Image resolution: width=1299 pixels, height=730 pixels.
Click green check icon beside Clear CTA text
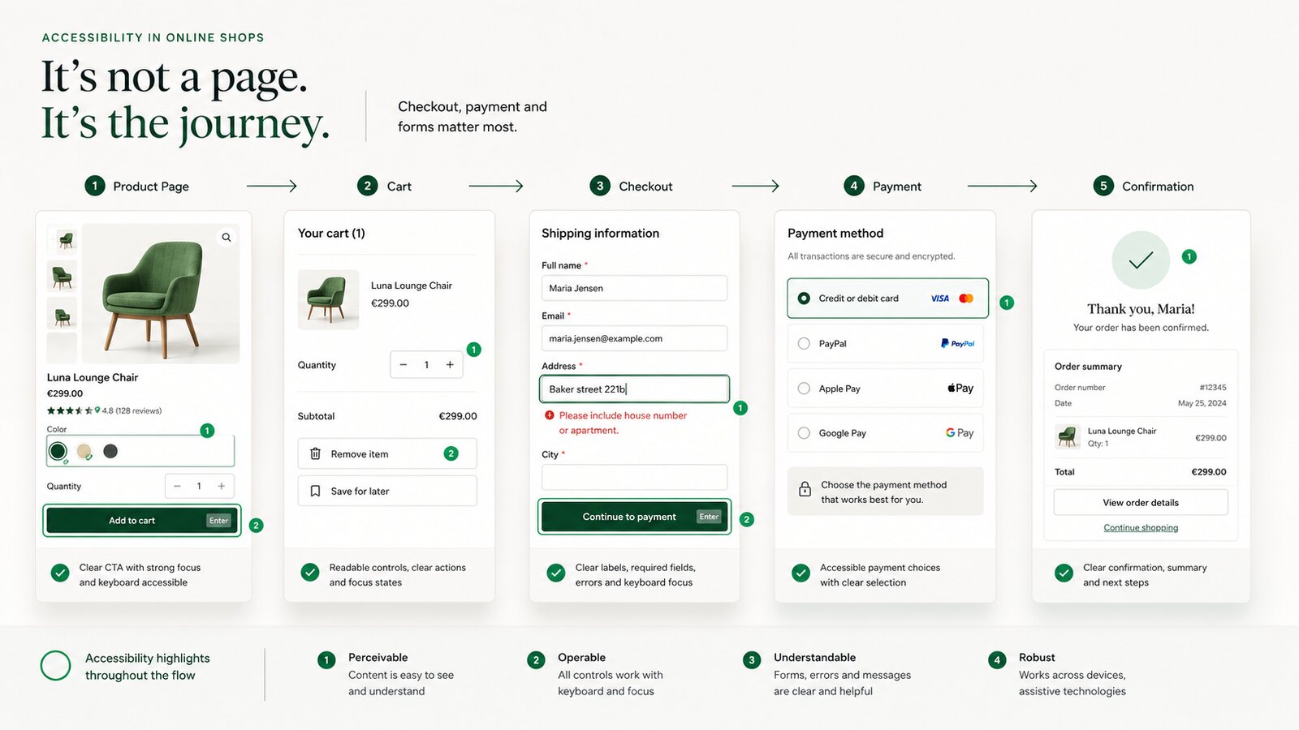point(60,573)
